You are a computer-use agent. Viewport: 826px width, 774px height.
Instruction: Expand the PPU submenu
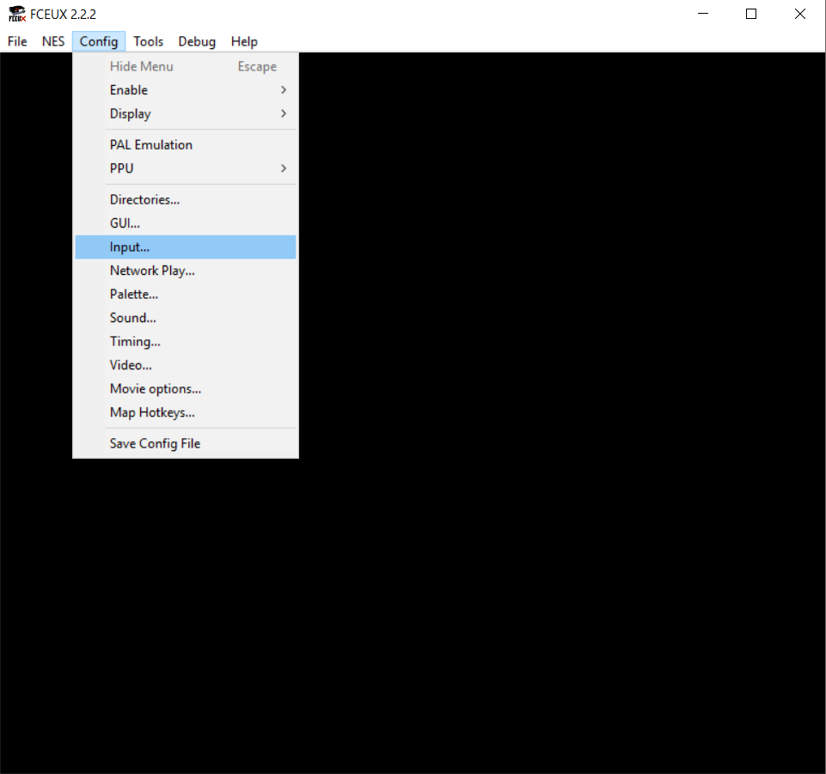[x=186, y=168]
